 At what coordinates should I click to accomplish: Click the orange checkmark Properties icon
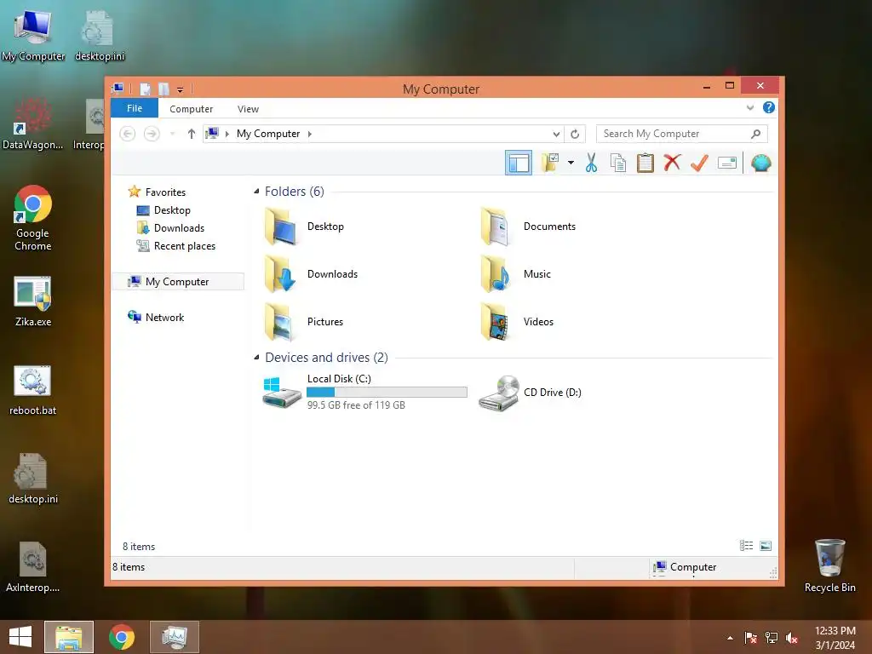coord(700,163)
